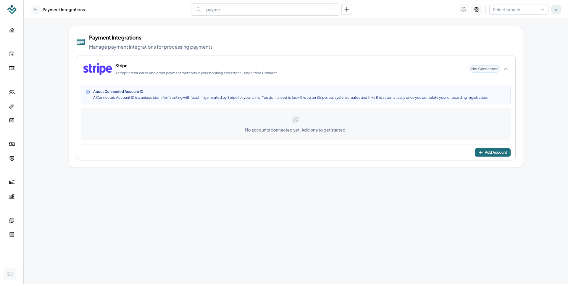Click the 'Manage payment integrations' subtitle text
The height and width of the screenshot is (284, 568).
[x=151, y=47]
